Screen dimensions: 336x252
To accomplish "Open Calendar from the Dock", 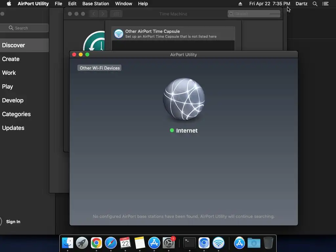I will coord(125,243).
